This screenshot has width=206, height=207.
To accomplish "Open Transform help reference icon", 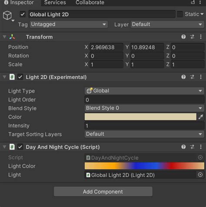I will coord(183,37).
